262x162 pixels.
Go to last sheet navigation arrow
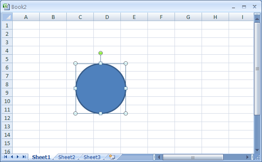24,157
